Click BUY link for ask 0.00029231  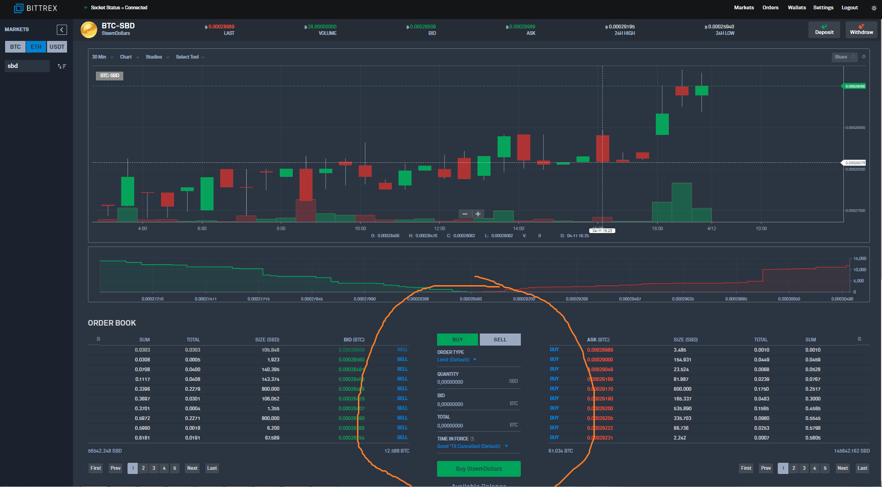point(554,438)
